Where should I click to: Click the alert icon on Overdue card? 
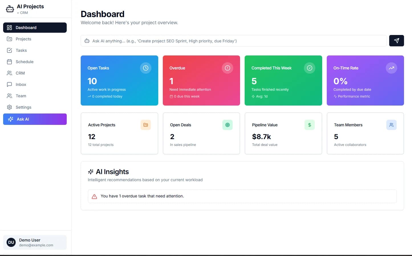pos(228,68)
